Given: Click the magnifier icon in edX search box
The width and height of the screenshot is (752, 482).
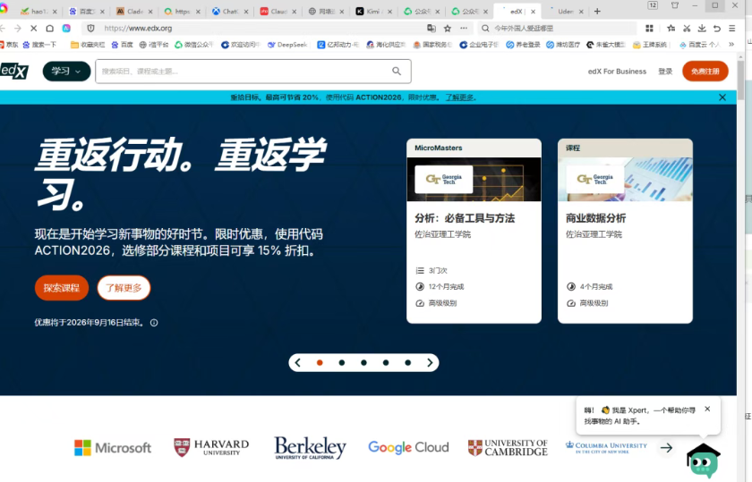Looking at the screenshot, I should coord(397,71).
